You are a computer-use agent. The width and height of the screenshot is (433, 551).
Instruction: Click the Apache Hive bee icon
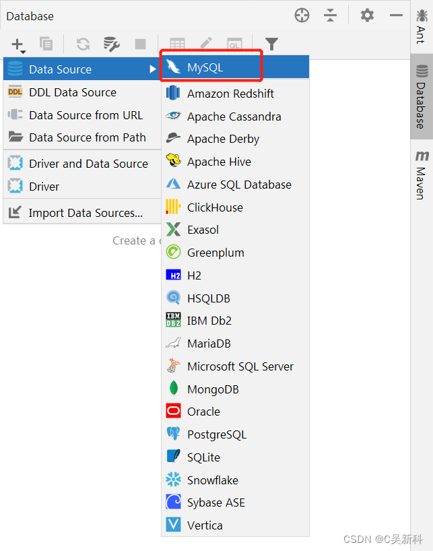click(174, 161)
